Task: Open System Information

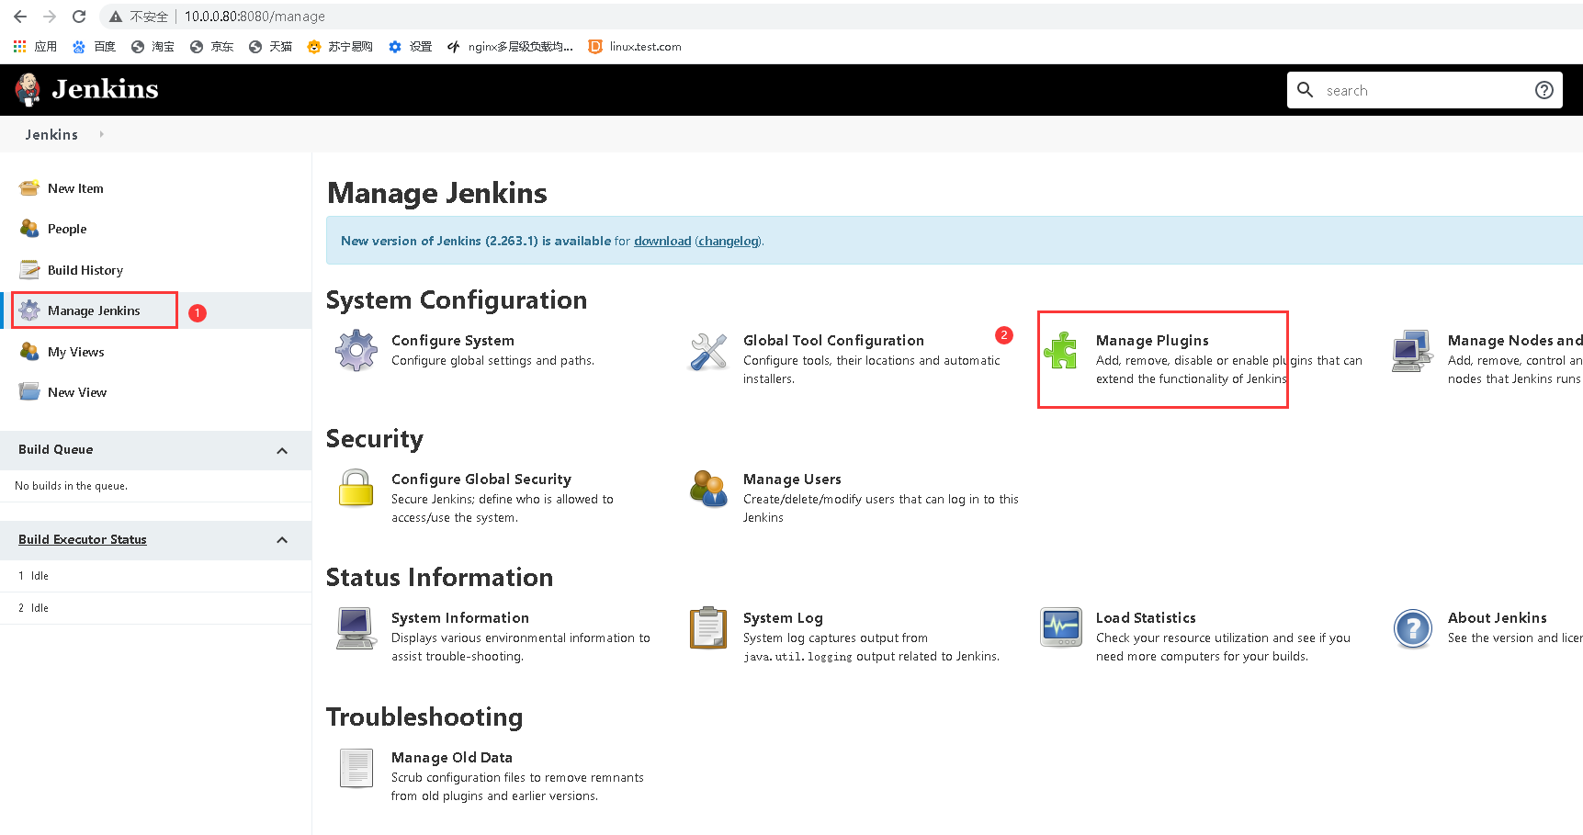Action: [460, 617]
